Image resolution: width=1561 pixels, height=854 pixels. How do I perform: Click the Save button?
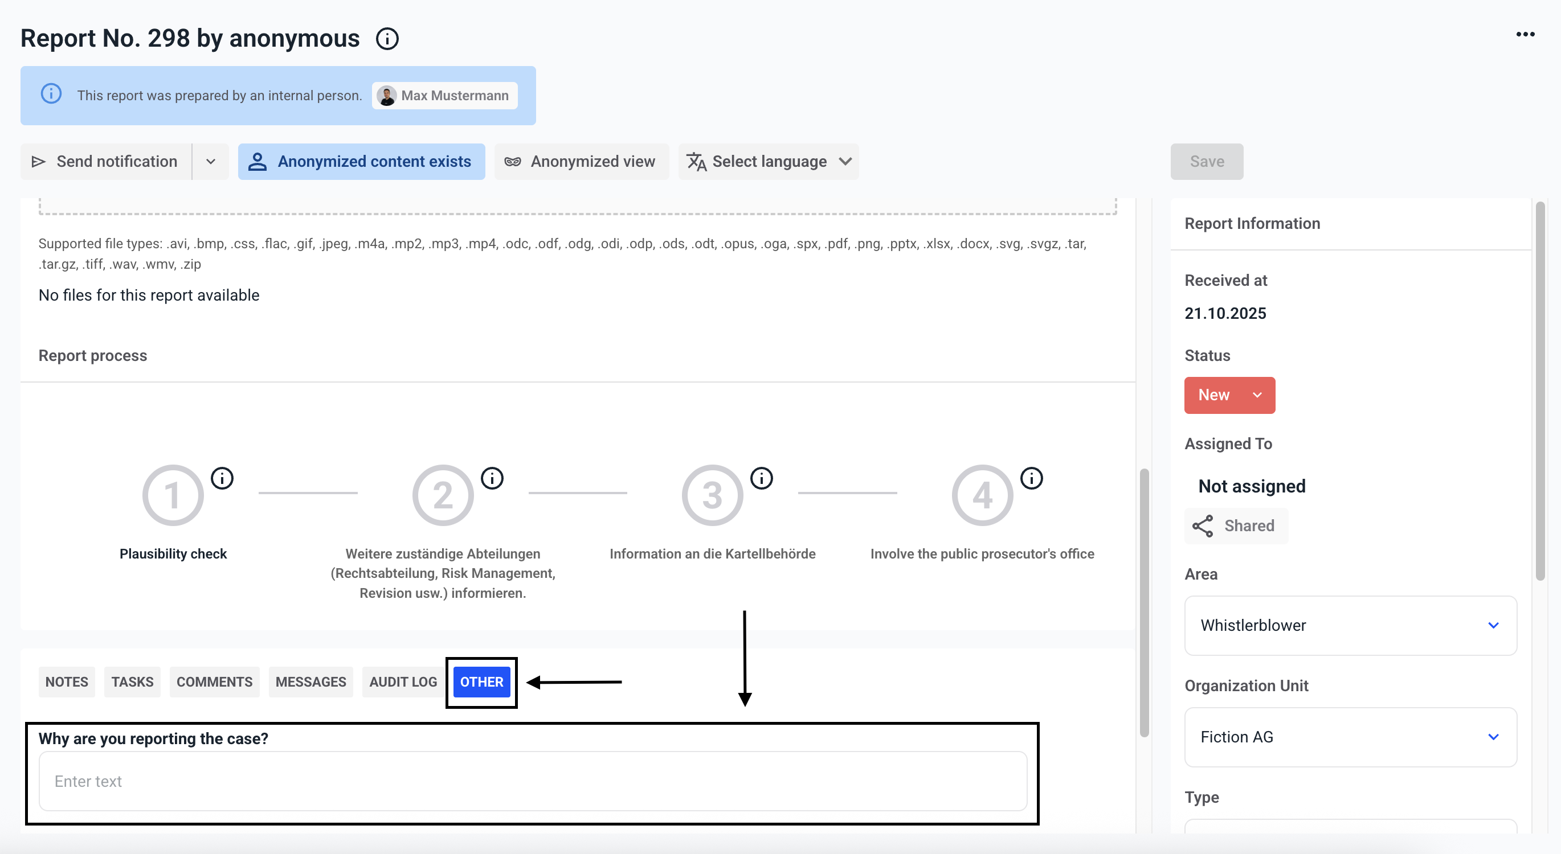pos(1207,162)
